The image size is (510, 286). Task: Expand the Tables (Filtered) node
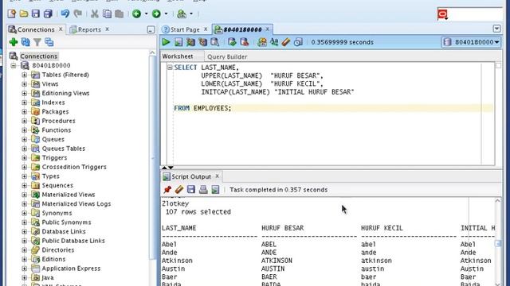(25, 75)
